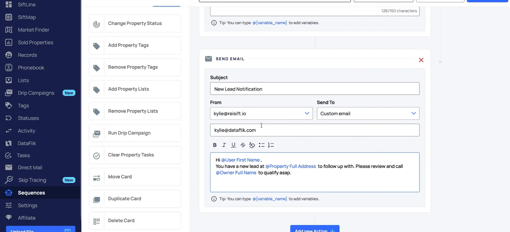The image size is (510, 232).
Task: Choose the Remove Property Tags action
Action: tap(135, 67)
